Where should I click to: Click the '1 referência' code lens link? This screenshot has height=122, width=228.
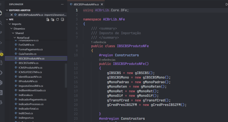pos(98,42)
